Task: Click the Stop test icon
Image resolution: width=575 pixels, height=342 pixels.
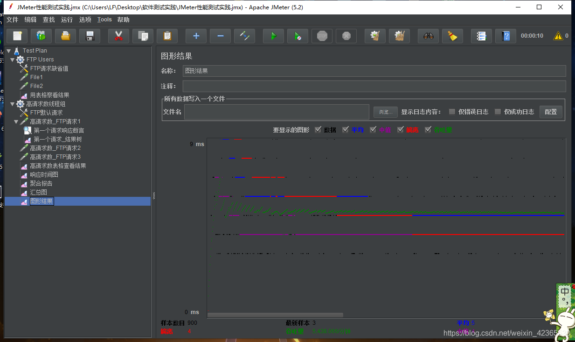Action: point(322,36)
